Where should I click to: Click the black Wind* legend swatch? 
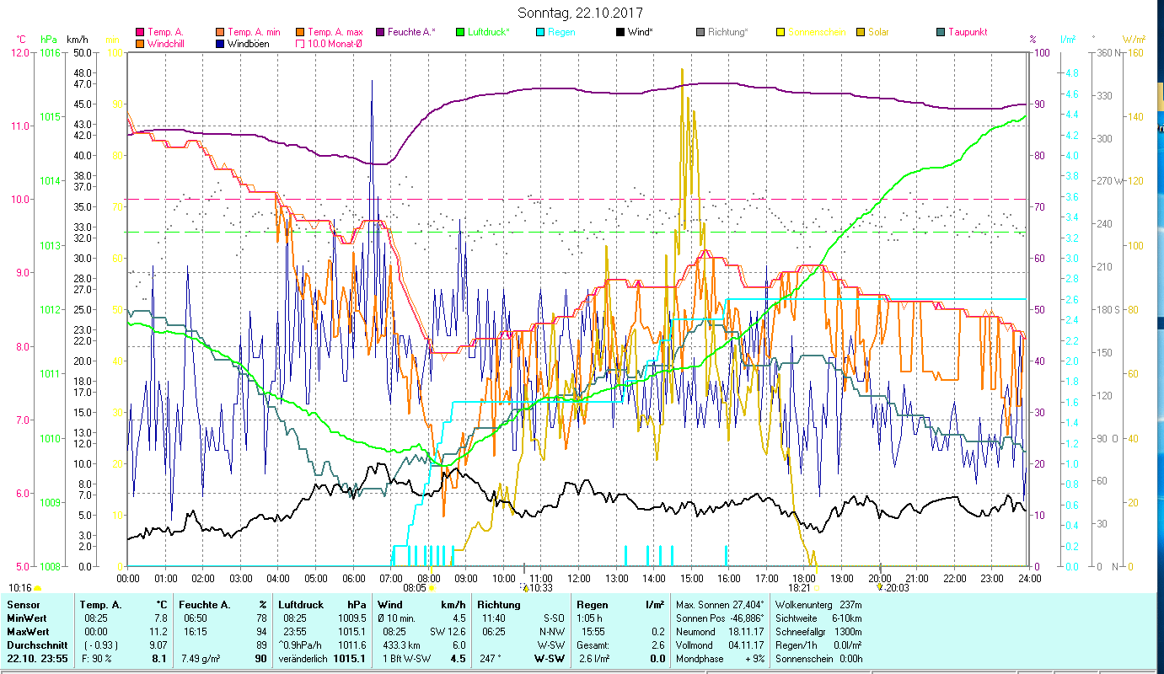pyautogui.click(x=620, y=32)
